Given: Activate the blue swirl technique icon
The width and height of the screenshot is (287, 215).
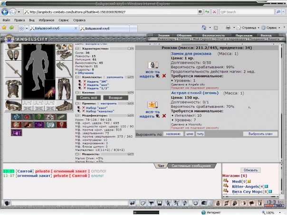Looking at the screenshot, I should (16, 117).
